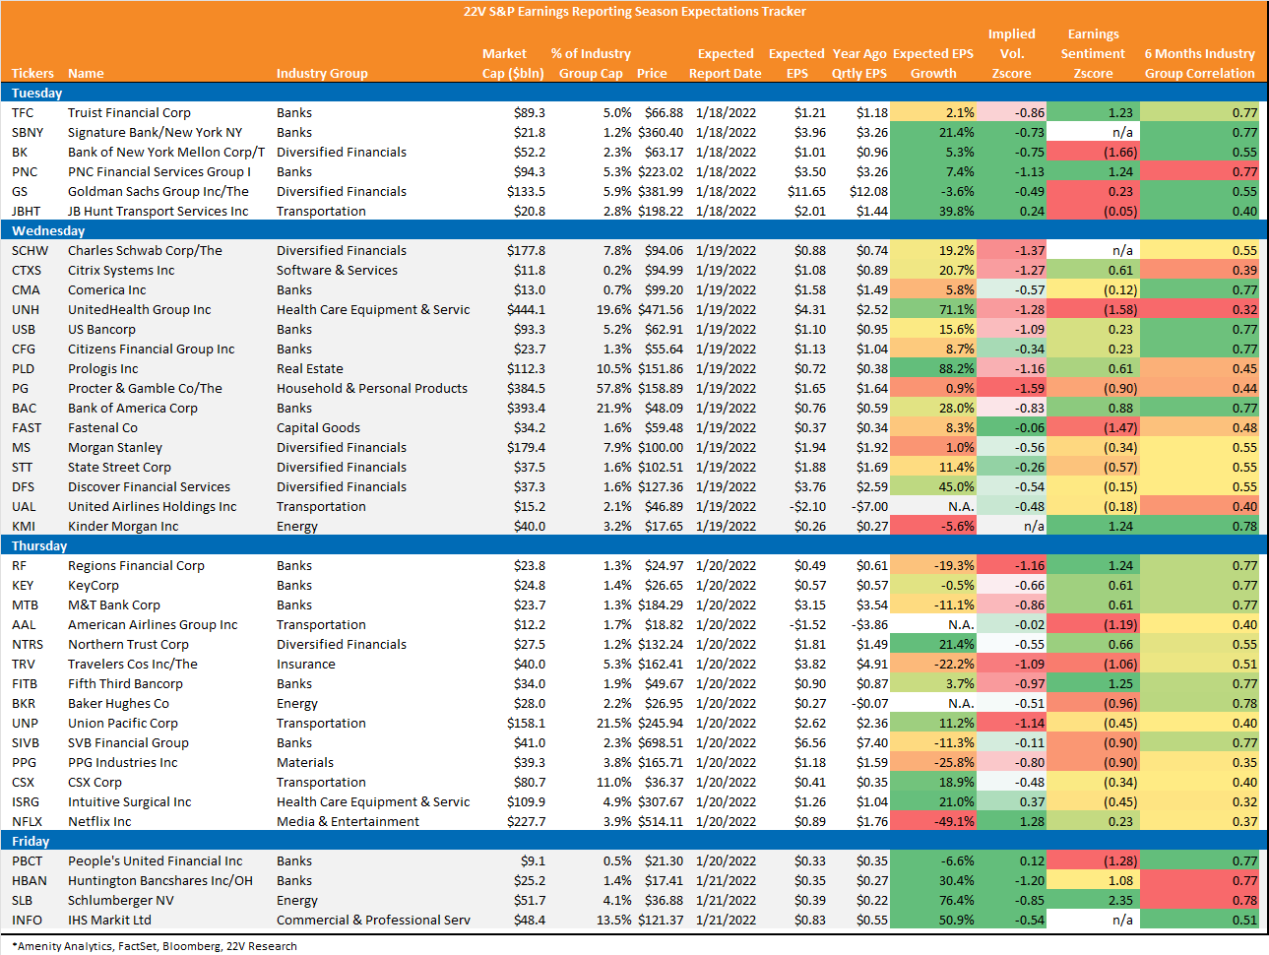
Task: Select Travelers Cos Inc/The name cell
Action: pos(132,664)
